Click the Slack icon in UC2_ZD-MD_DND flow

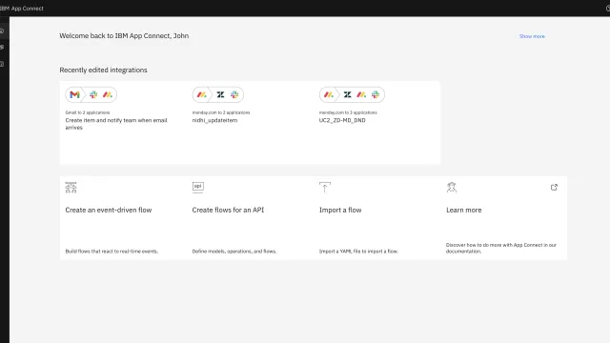click(376, 94)
